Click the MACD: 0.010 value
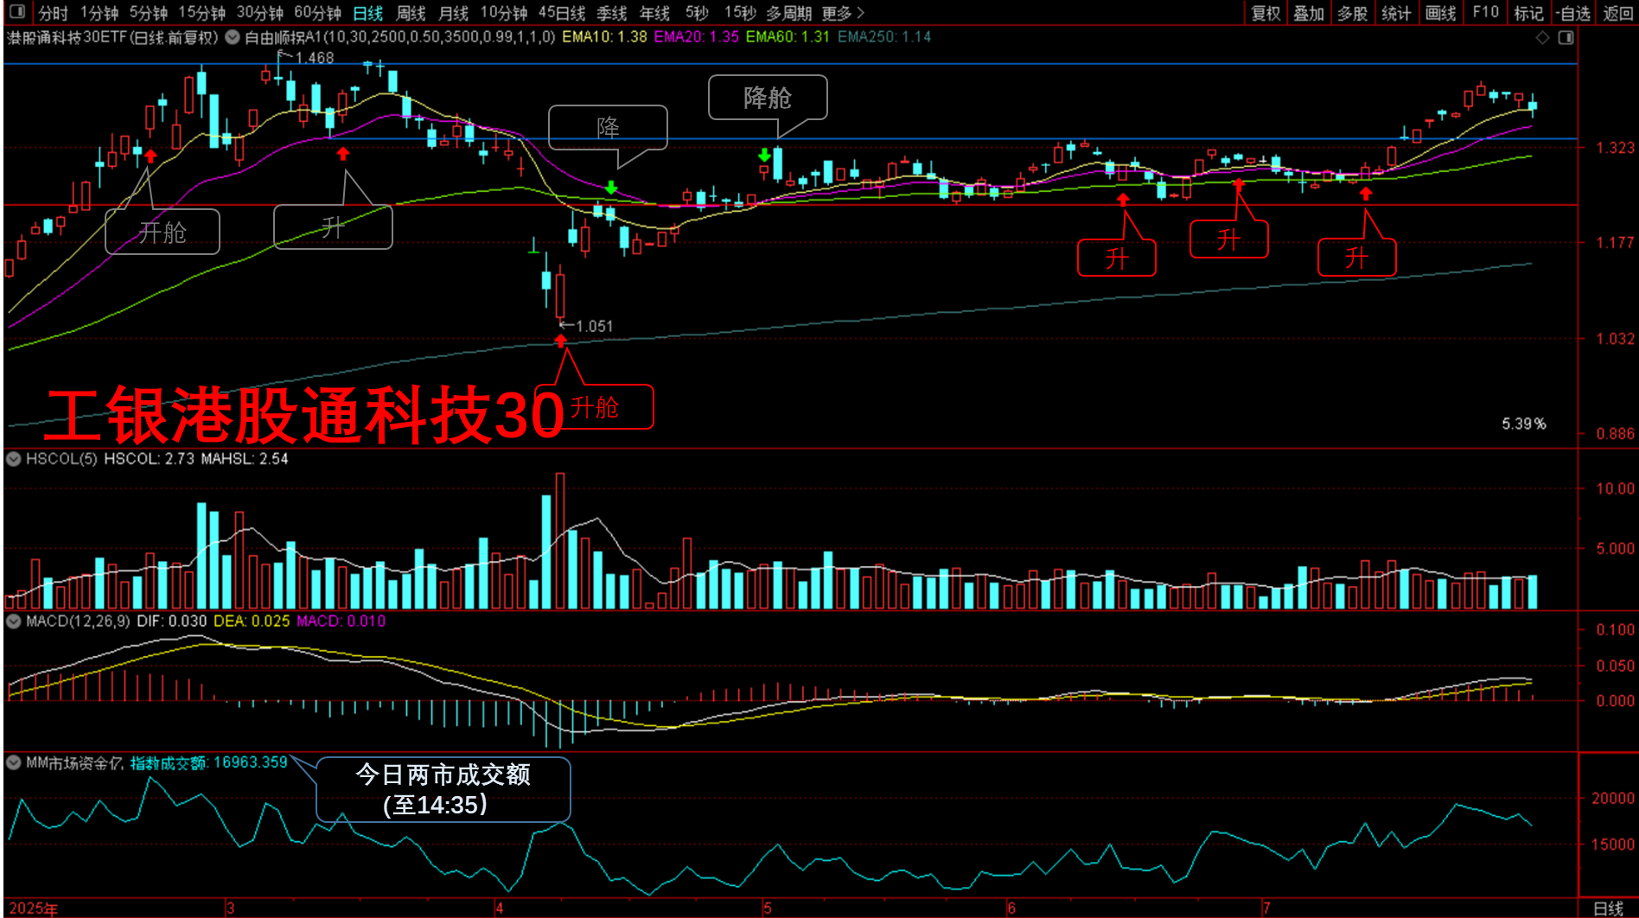The image size is (1639, 918). click(341, 621)
